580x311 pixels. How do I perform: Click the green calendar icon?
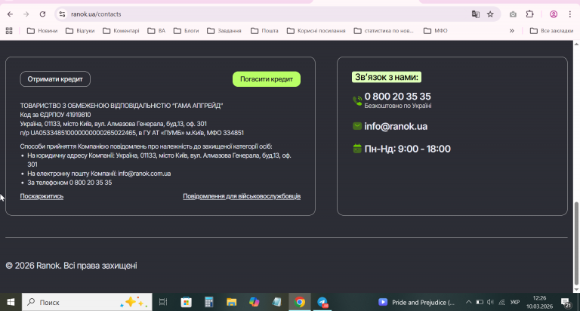357,149
